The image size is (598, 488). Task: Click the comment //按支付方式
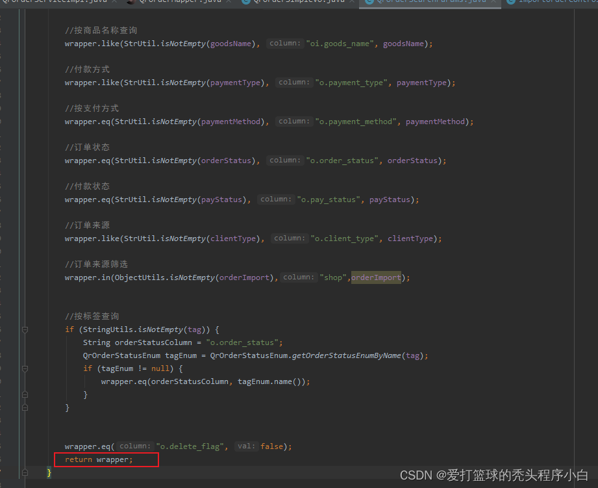click(92, 109)
